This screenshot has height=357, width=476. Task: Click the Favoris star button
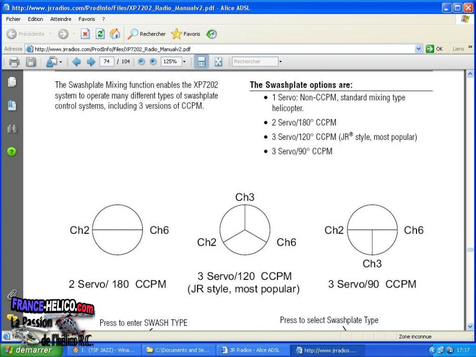click(186, 34)
